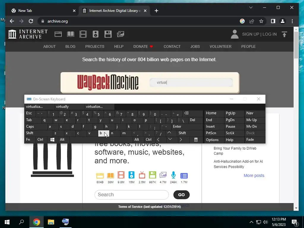Open the DONATE menu item

tap(143, 47)
